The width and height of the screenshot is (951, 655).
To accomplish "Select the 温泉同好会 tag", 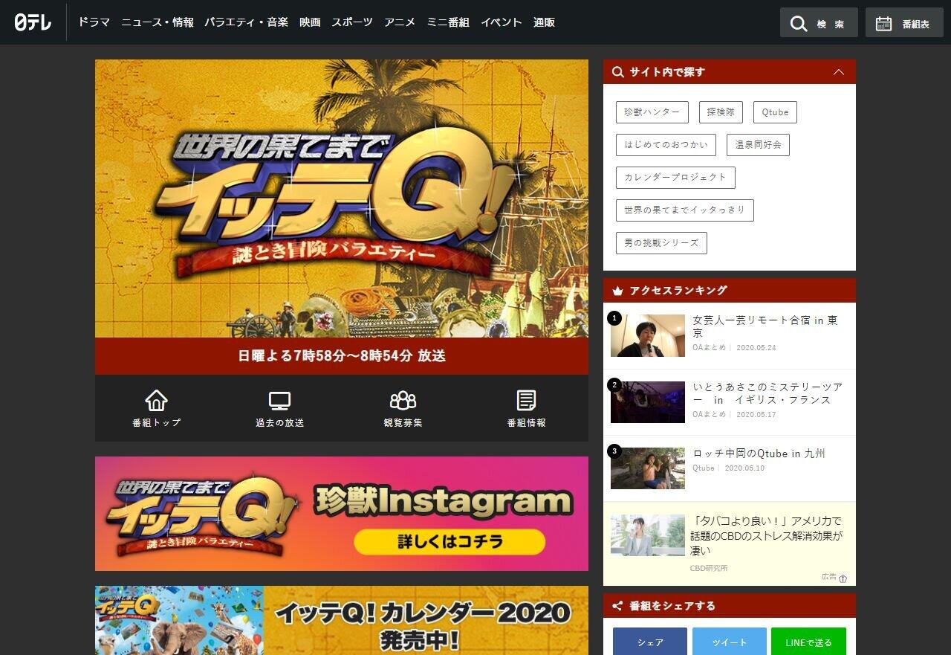I will pyautogui.click(x=758, y=145).
